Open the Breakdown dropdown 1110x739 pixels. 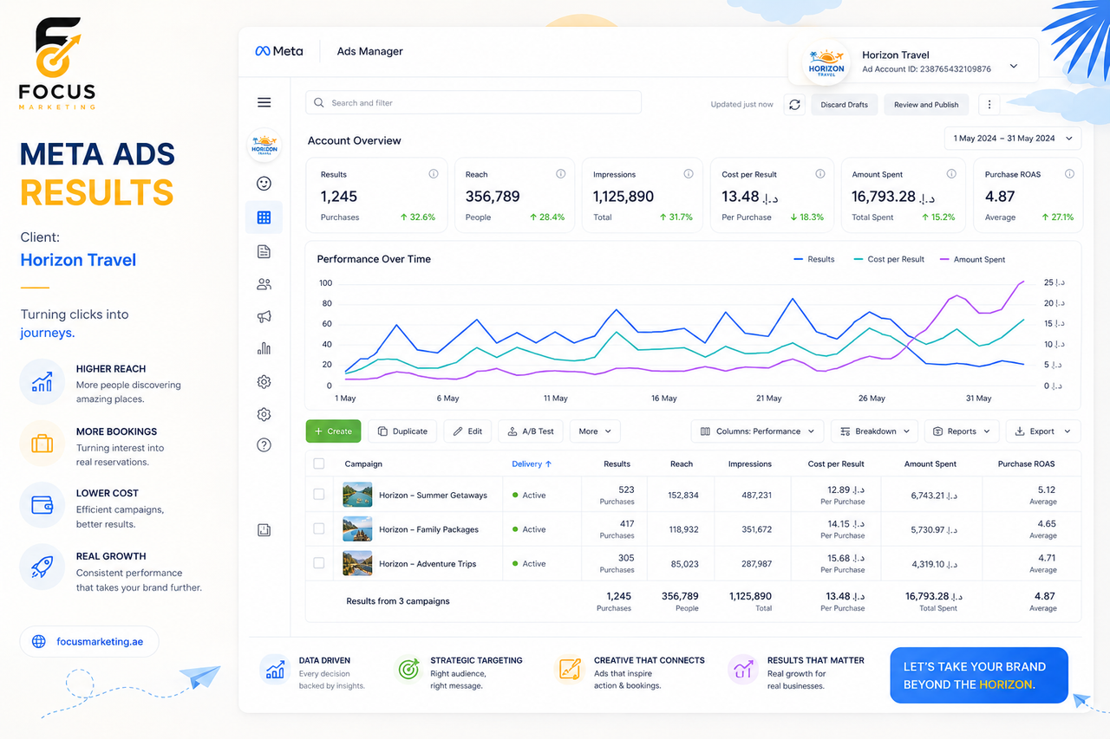[x=875, y=431]
